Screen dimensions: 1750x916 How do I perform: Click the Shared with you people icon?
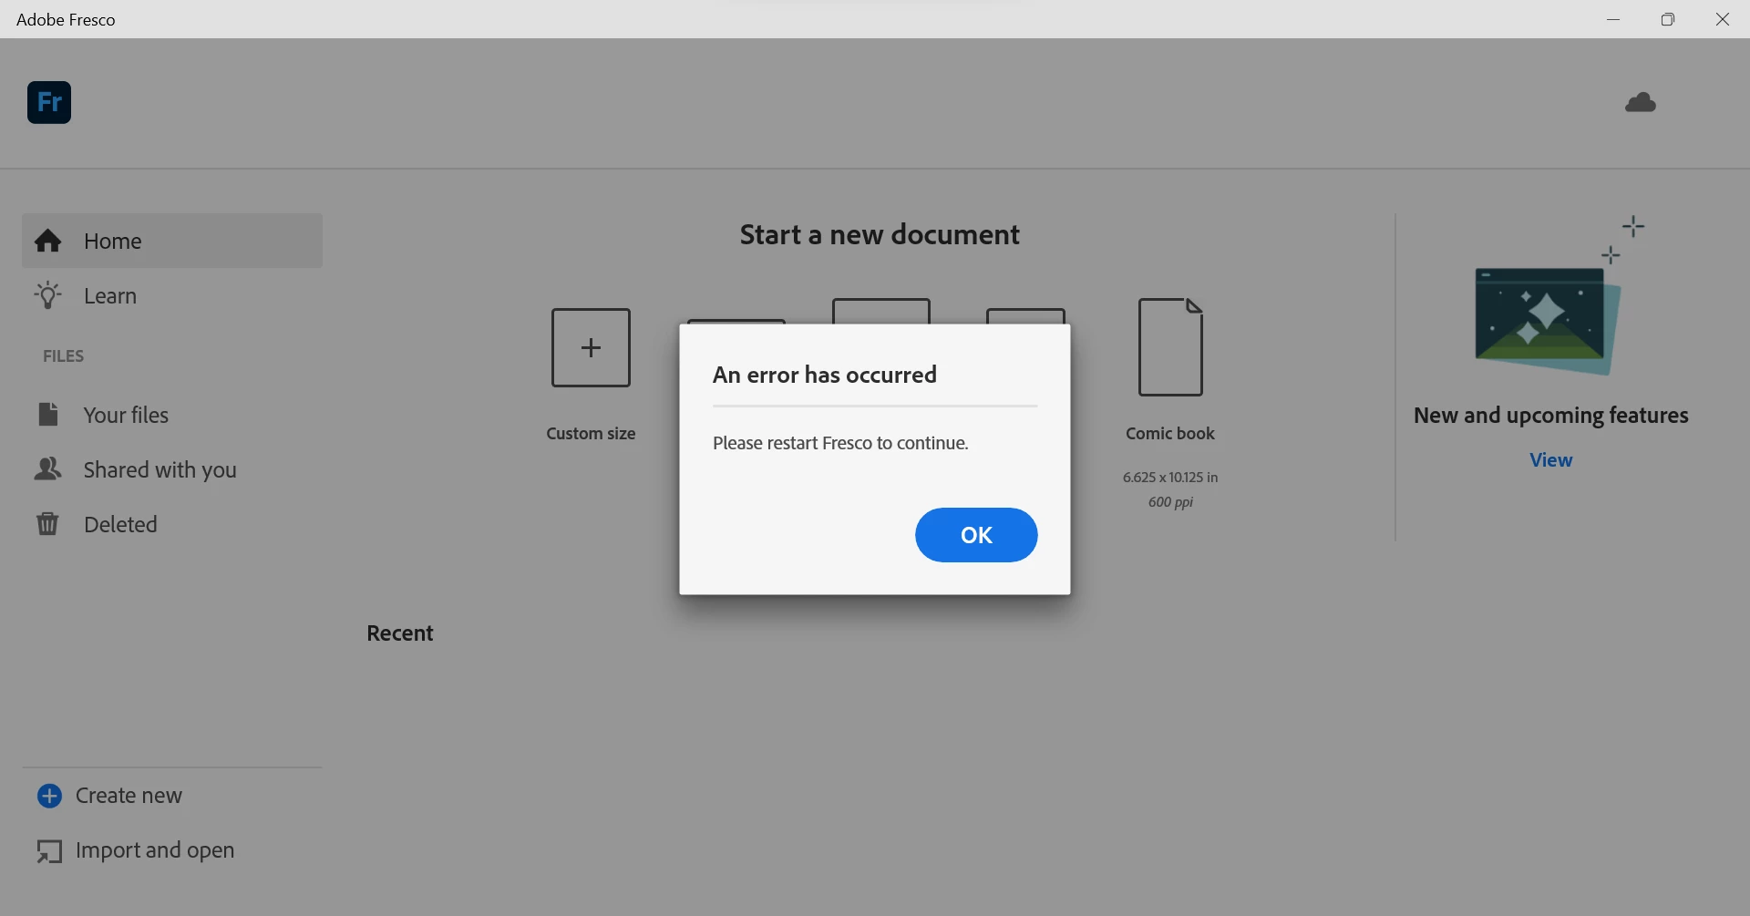[48, 468]
